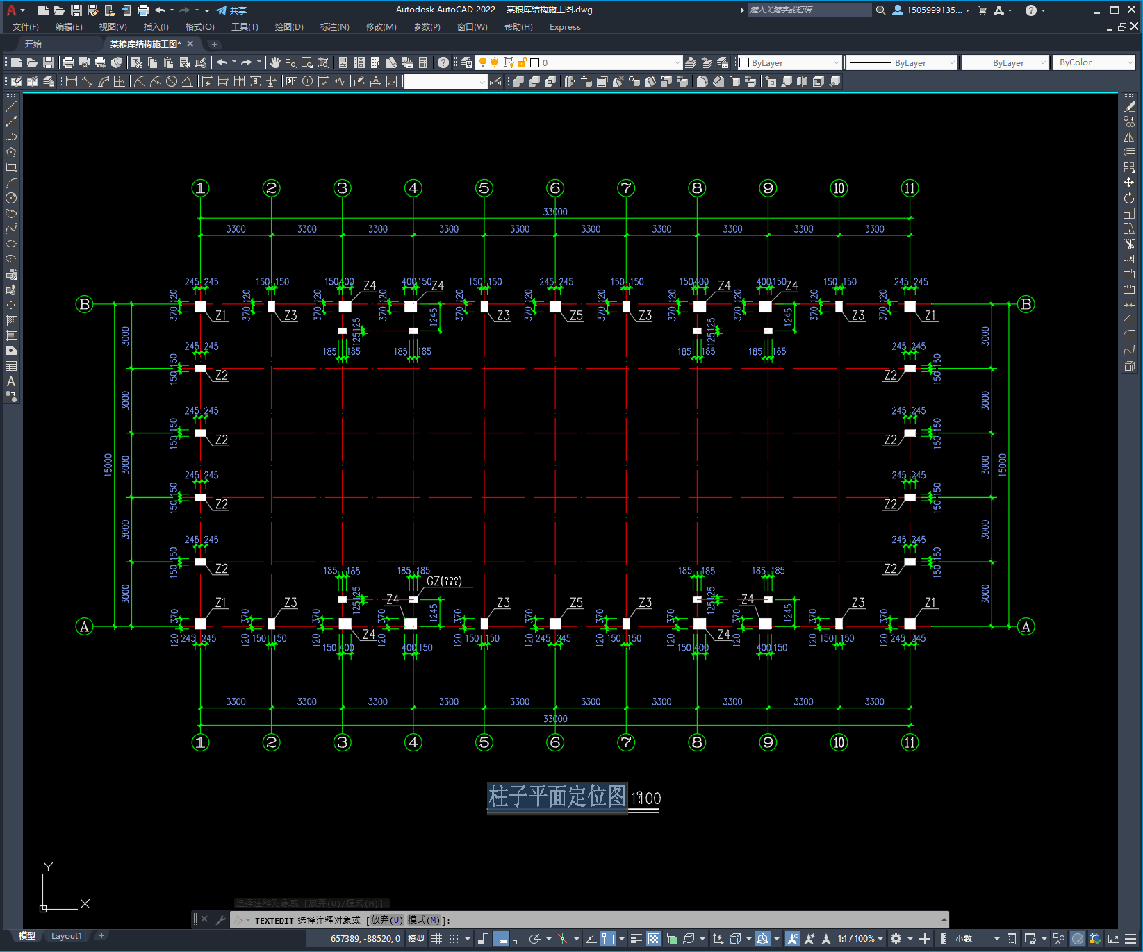Open the Layer Properties Manager icon
This screenshot has height=952, width=1143.
pyautogui.click(x=466, y=62)
